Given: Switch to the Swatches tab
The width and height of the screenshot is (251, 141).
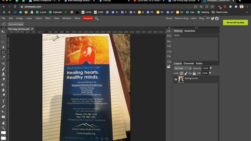Looking at the screenshot, I should (190, 31).
